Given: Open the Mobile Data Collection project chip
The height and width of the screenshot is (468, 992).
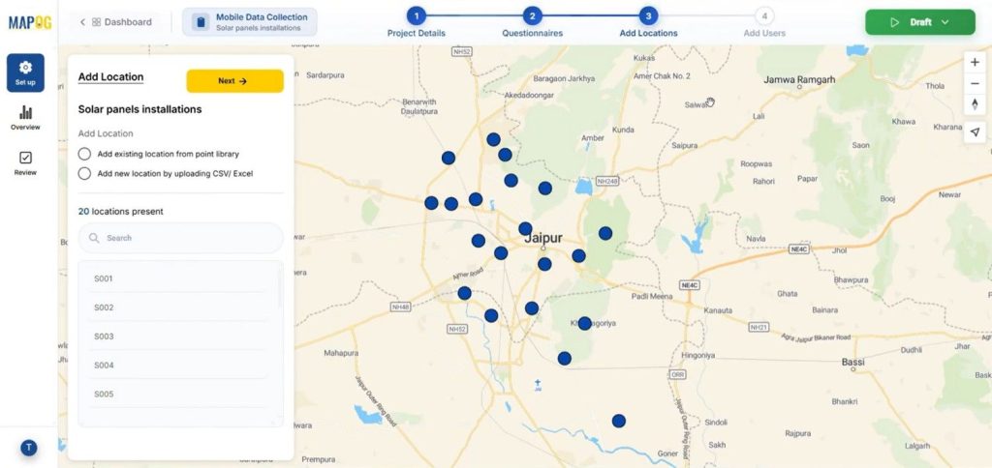Looking at the screenshot, I should pyautogui.click(x=250, y=22).
